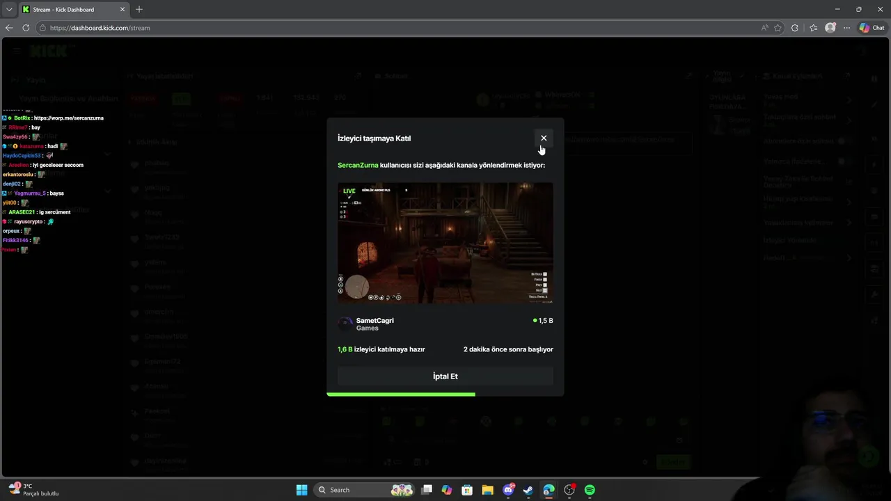Open the tab actions dropdown
This screenshot has height=501, width=891.
click(x=9, y=10)
